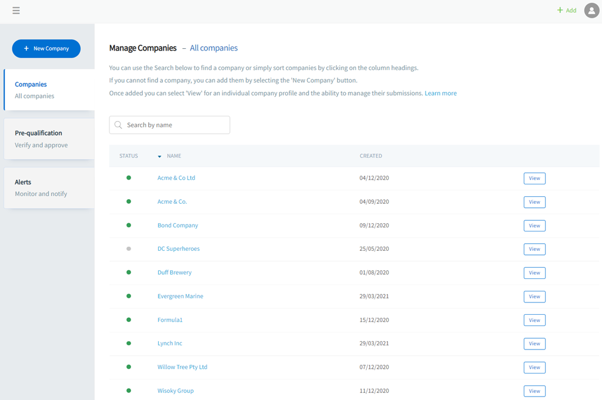Click the search magnifier icon
Screen dimensions: 602x400
tap(118, 125)
